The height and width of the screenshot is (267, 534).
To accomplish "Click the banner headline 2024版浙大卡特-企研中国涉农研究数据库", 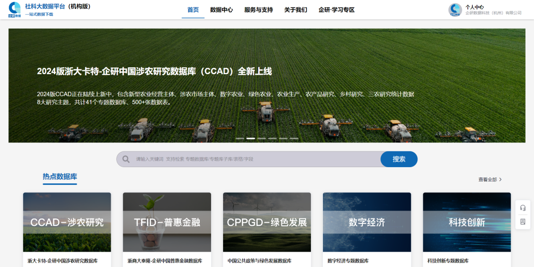I will click(x=154, y=72).
